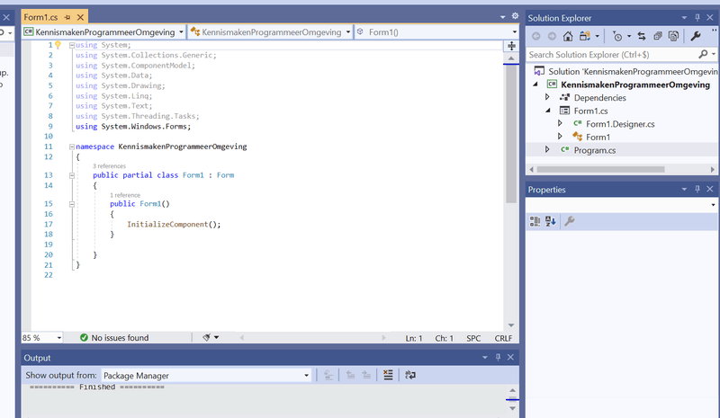The height and width of the screenshot is (418, 720).
Task: Collapse the Form1.cs node in Solution Explorer
Action: click(x=548, y=111)
